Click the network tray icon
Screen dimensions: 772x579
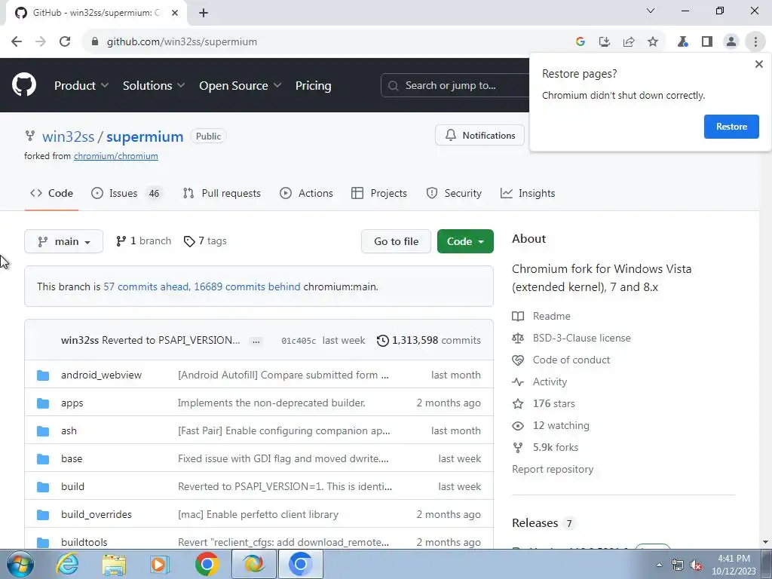tap(678, 565)
